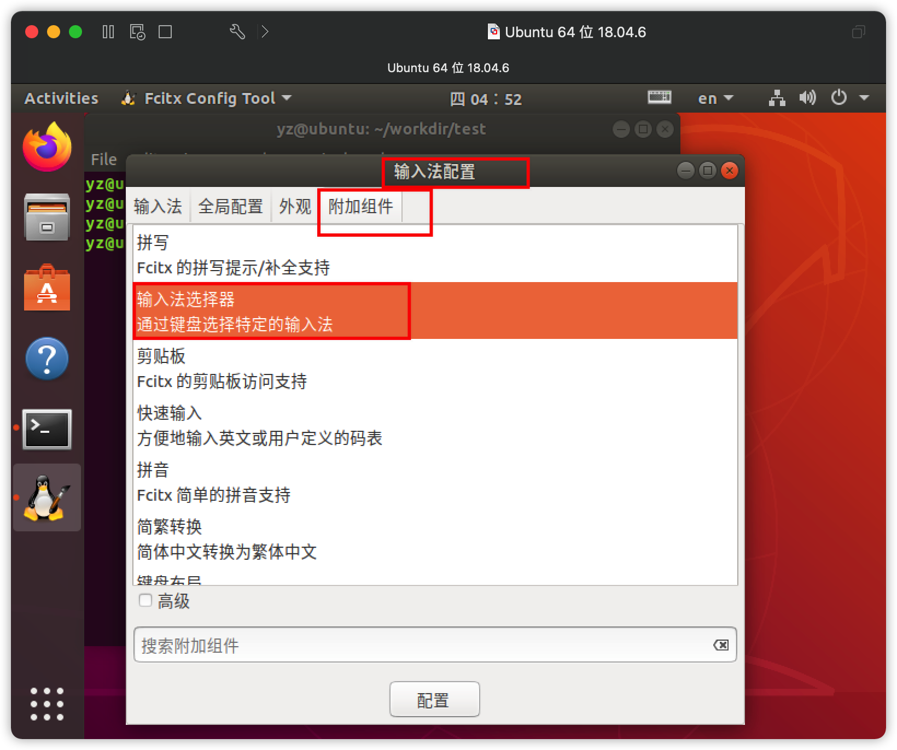Open the Help dock icon
The width and height of the screenshot is (897, 750).
[x=47, y=359]
